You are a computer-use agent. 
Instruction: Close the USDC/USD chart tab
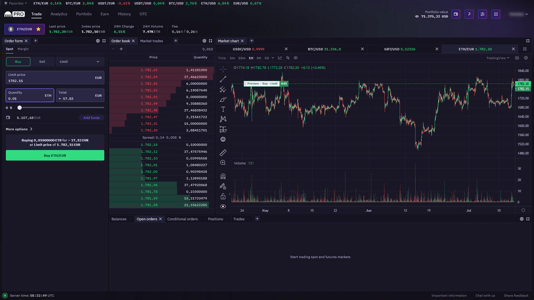click(286, 49)
